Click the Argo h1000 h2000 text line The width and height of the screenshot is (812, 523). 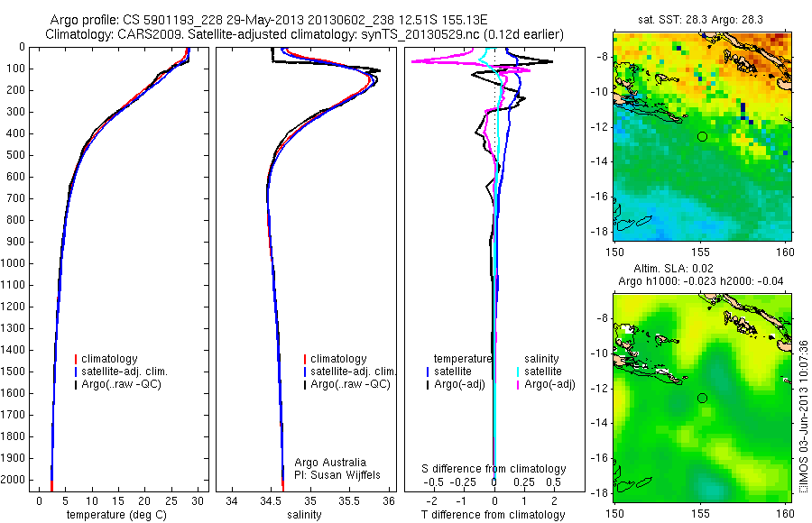[701, 281]
